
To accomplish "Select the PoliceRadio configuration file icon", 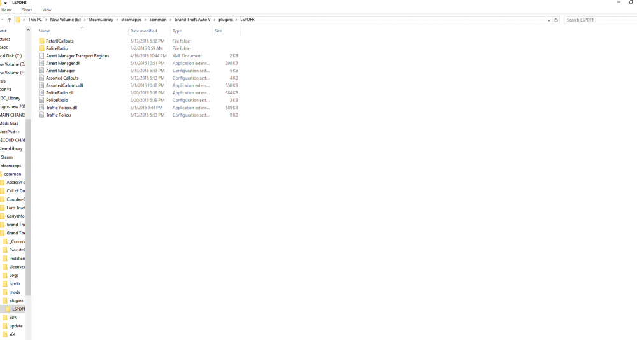I will point(41,100).
